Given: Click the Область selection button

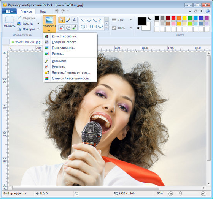Looking at the screenshot, I should tap(10, 22).
